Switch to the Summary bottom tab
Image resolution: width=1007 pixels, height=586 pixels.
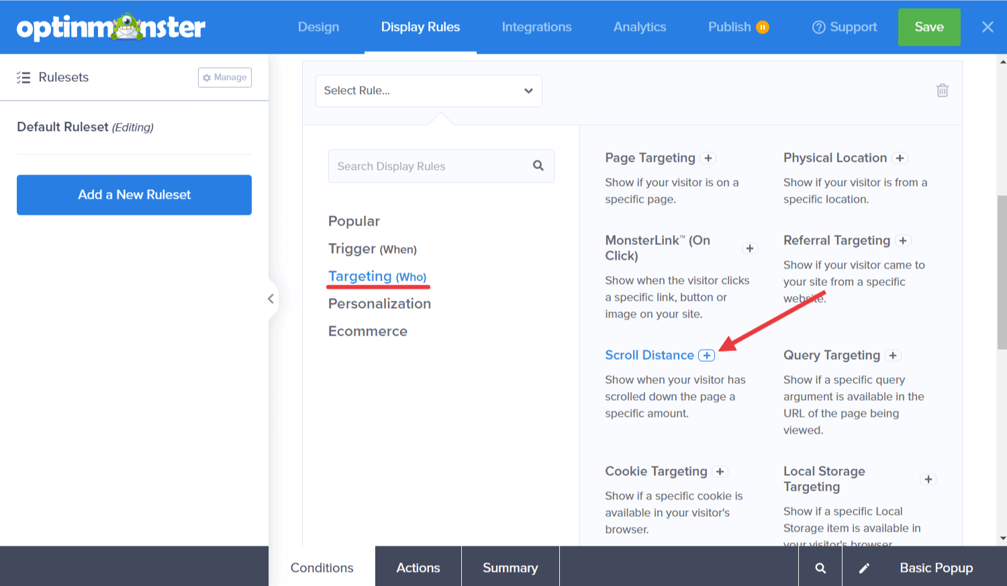pyautogui.click(x=510, y=568)
